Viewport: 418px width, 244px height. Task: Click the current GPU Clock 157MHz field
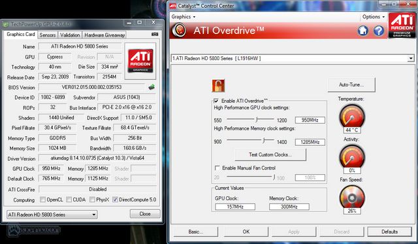click(235, 207)
